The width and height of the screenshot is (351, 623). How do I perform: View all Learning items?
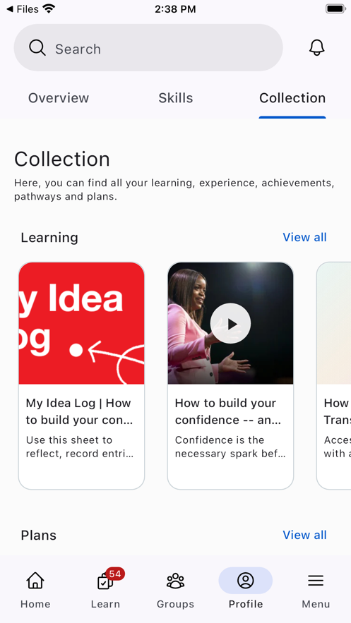point(304,237)
